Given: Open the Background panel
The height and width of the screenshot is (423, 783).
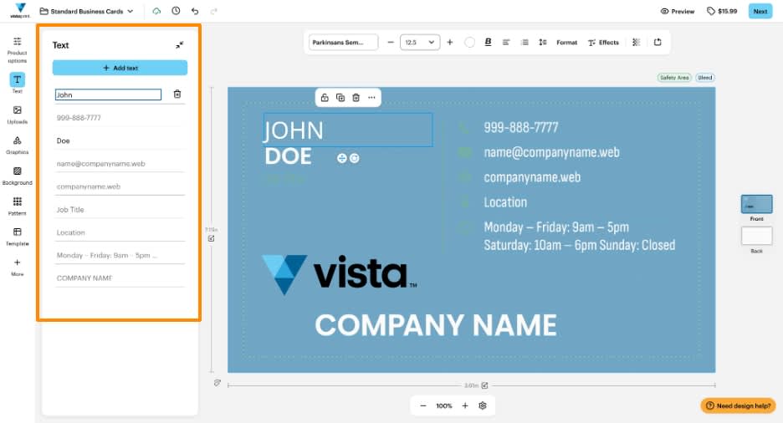Looking at the screenshot, I should pyautogui.click(x=17, y=176).
